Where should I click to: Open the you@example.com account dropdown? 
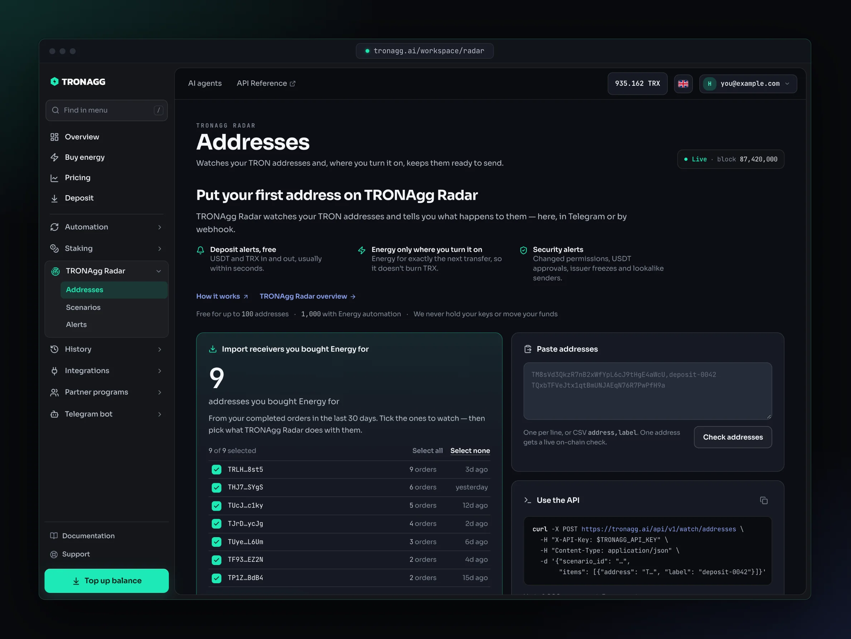(748, 83)
